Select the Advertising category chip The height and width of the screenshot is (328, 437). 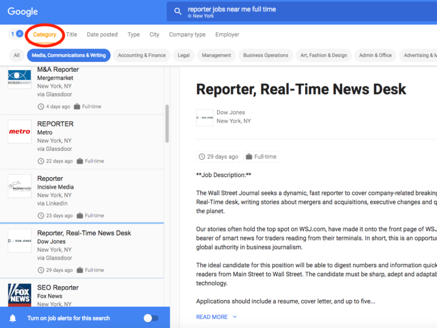click(418, 55)
